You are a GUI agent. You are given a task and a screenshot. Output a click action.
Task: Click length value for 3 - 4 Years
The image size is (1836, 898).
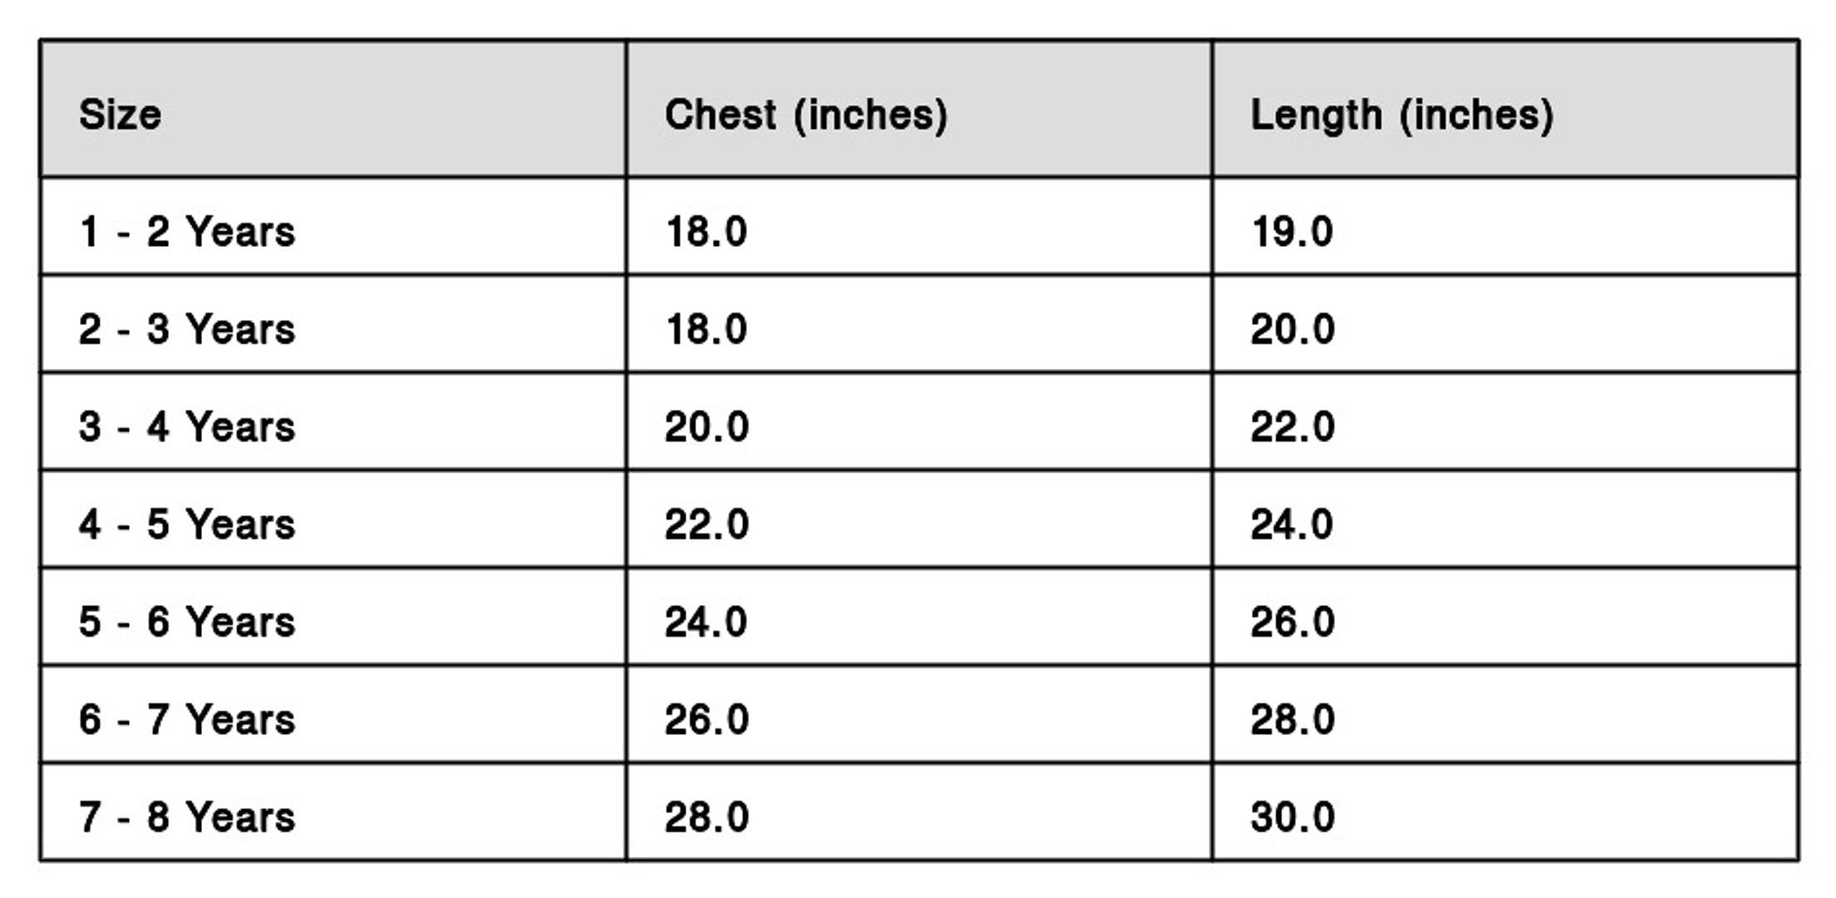coord(1292,427)
